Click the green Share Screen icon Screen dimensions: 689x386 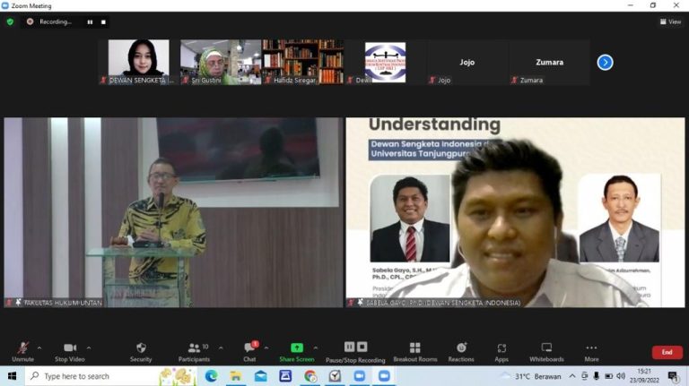point(296,347)
